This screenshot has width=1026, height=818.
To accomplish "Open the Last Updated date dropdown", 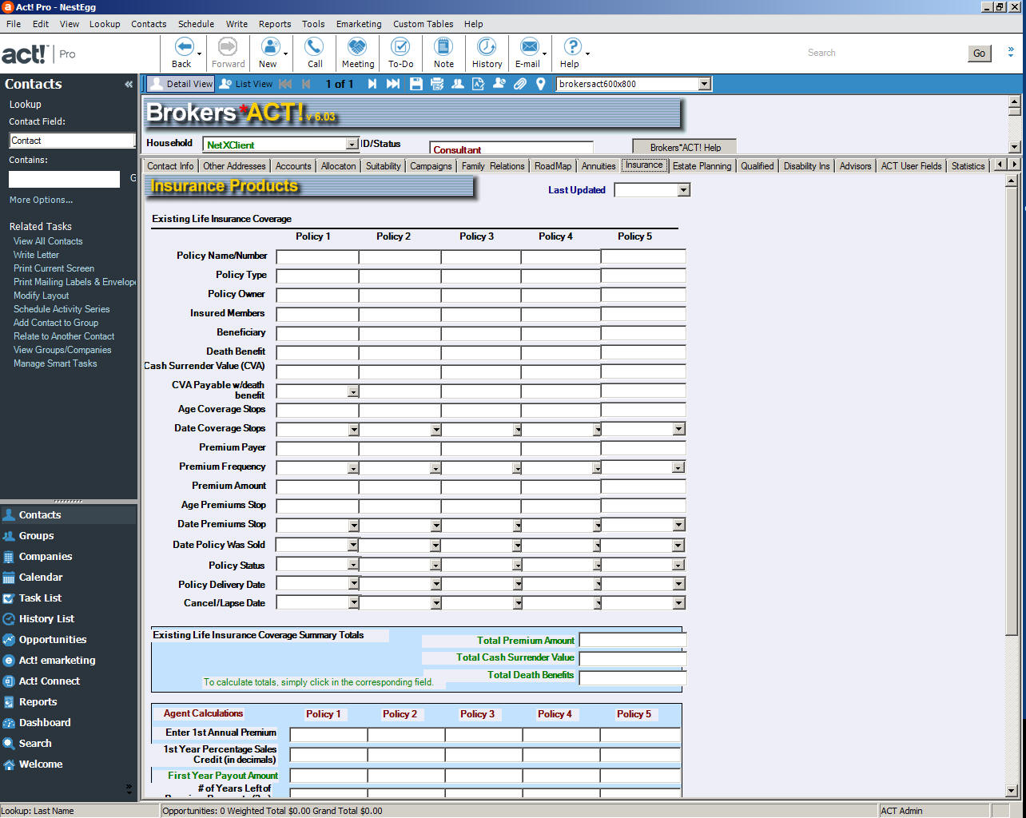I will pos(683,190).
